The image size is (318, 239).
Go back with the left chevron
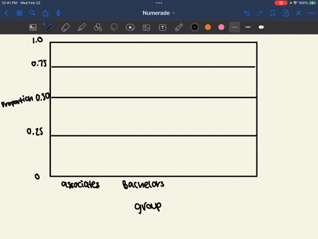6,13
